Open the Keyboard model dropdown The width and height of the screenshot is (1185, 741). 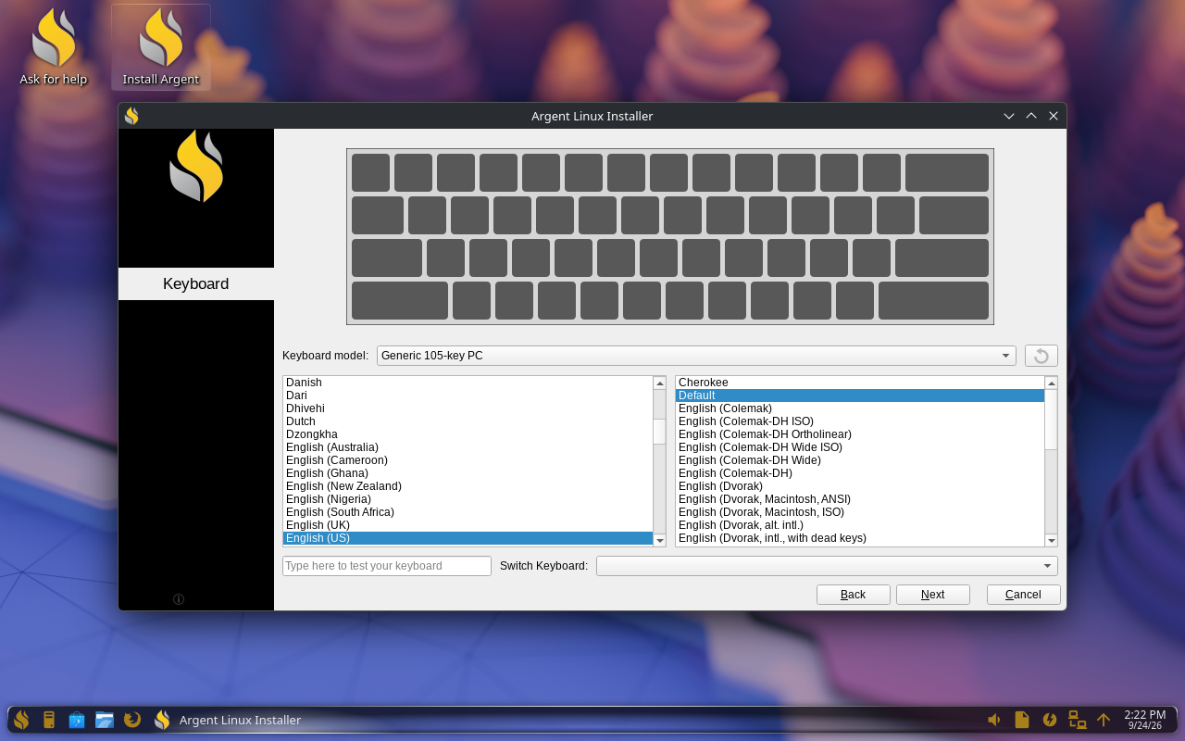coord(696,356)
